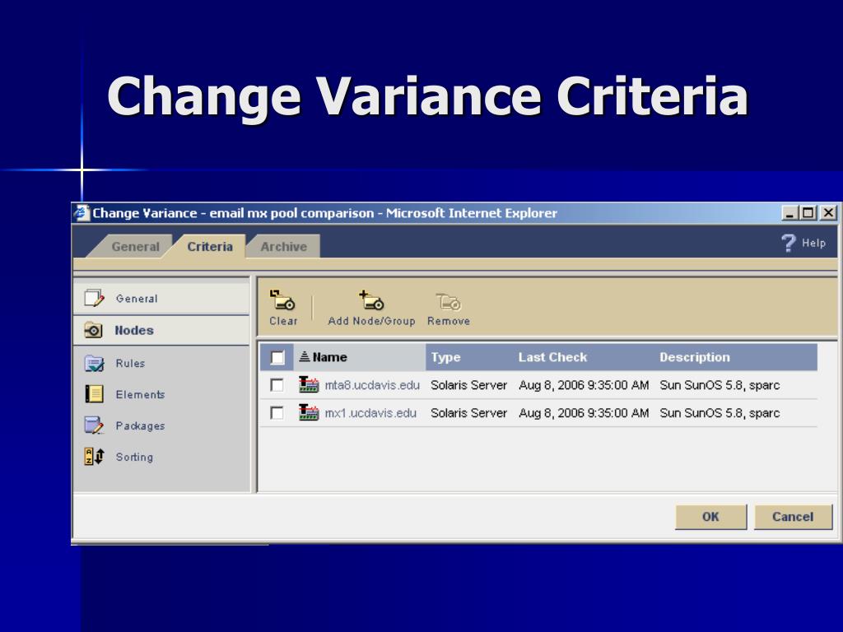Screen dimensions: 843x632
Task: Click the server icon beside mta8.ucdavis.edu
Action: click(309, 385)
